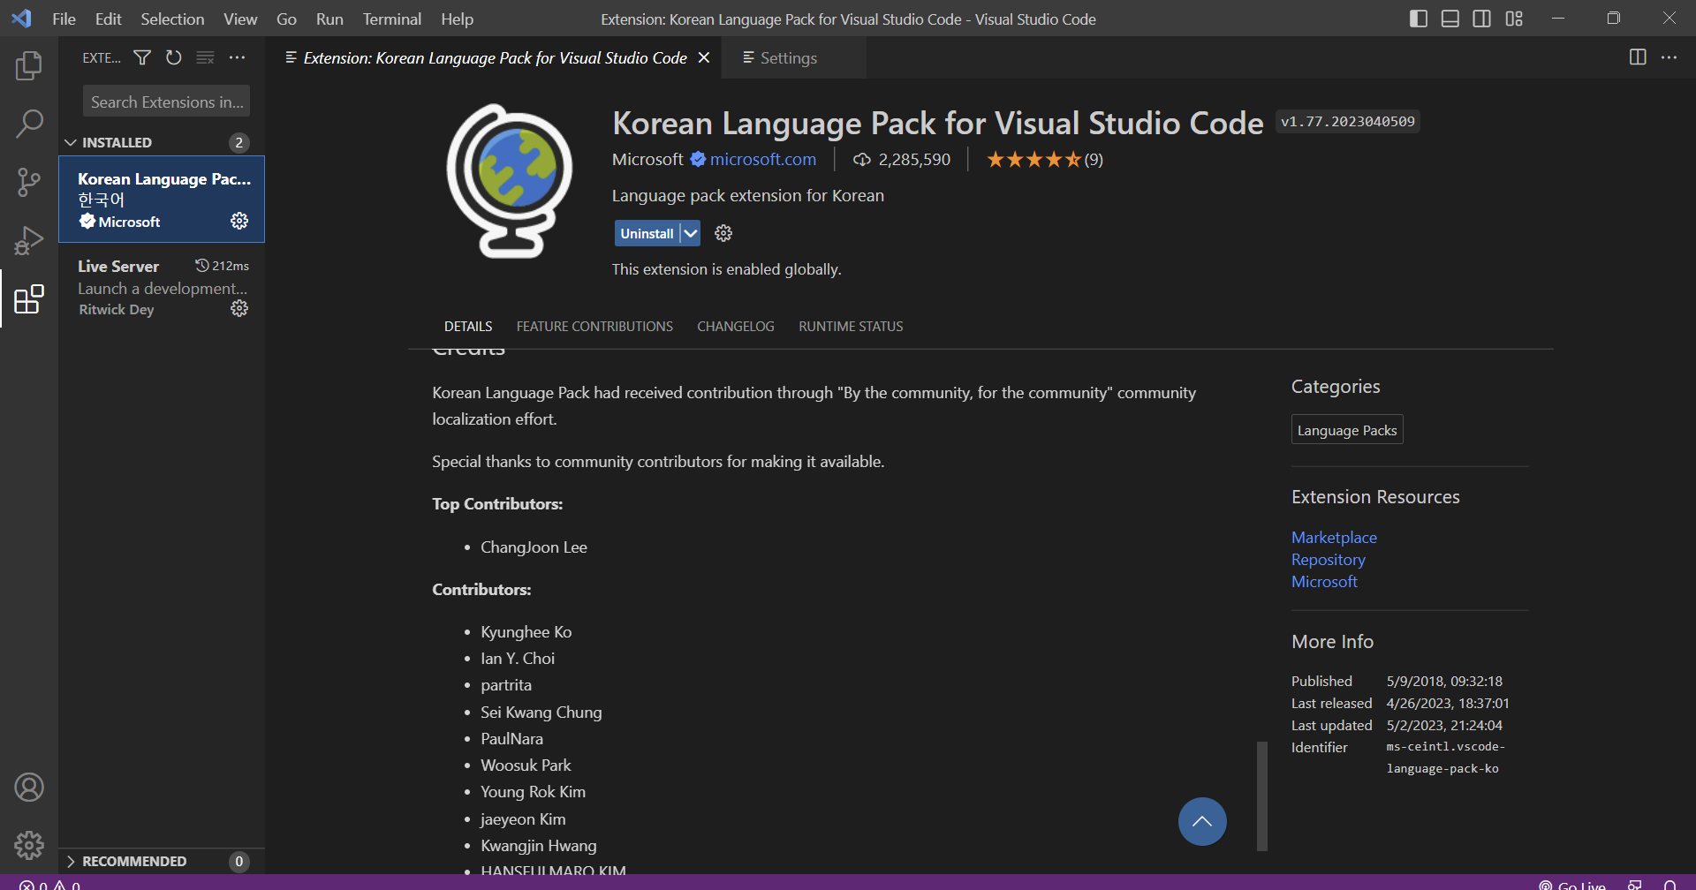This screenshot has width=1696, height=890.
Task: Open Run and Debug view
Action: [x=29, y=240]
